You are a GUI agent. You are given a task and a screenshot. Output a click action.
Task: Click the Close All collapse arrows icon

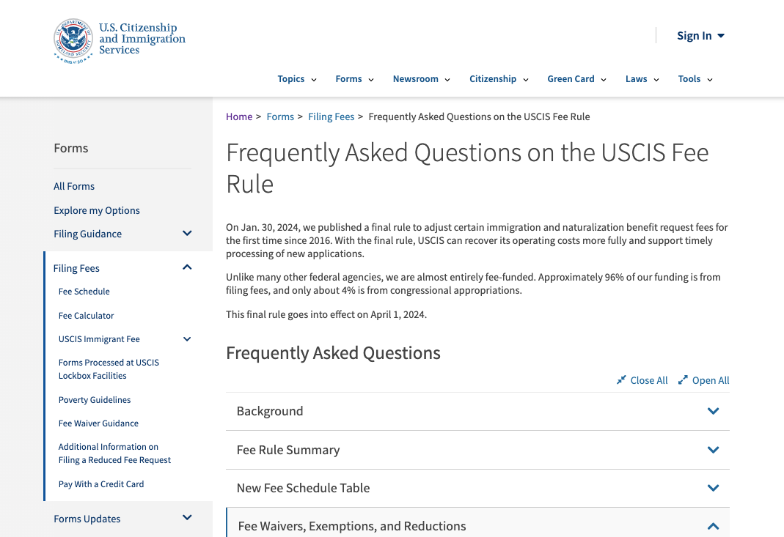click(621, 380)
